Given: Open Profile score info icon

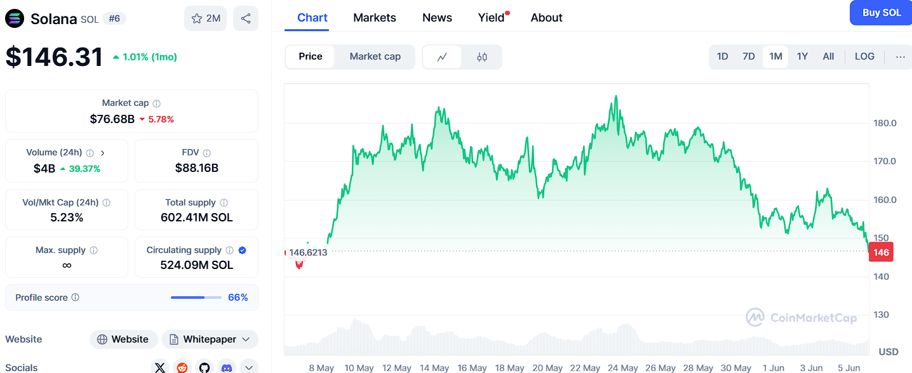Looking at the screenshot, I should [76, 298].
